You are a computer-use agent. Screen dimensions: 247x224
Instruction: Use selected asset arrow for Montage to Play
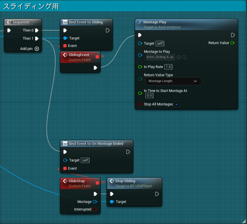[179, 57]
